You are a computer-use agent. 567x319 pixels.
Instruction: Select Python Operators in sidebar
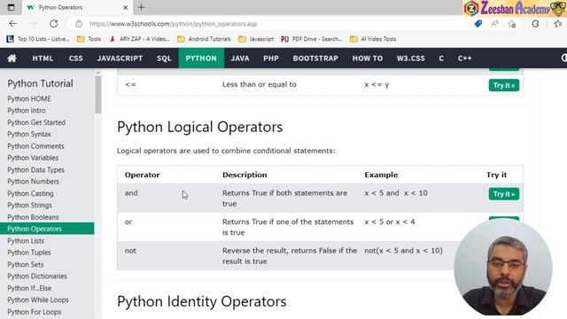[x=47, y=229]
